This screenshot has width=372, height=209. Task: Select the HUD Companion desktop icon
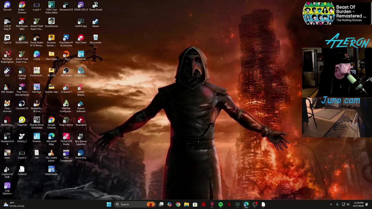point(66,156)
